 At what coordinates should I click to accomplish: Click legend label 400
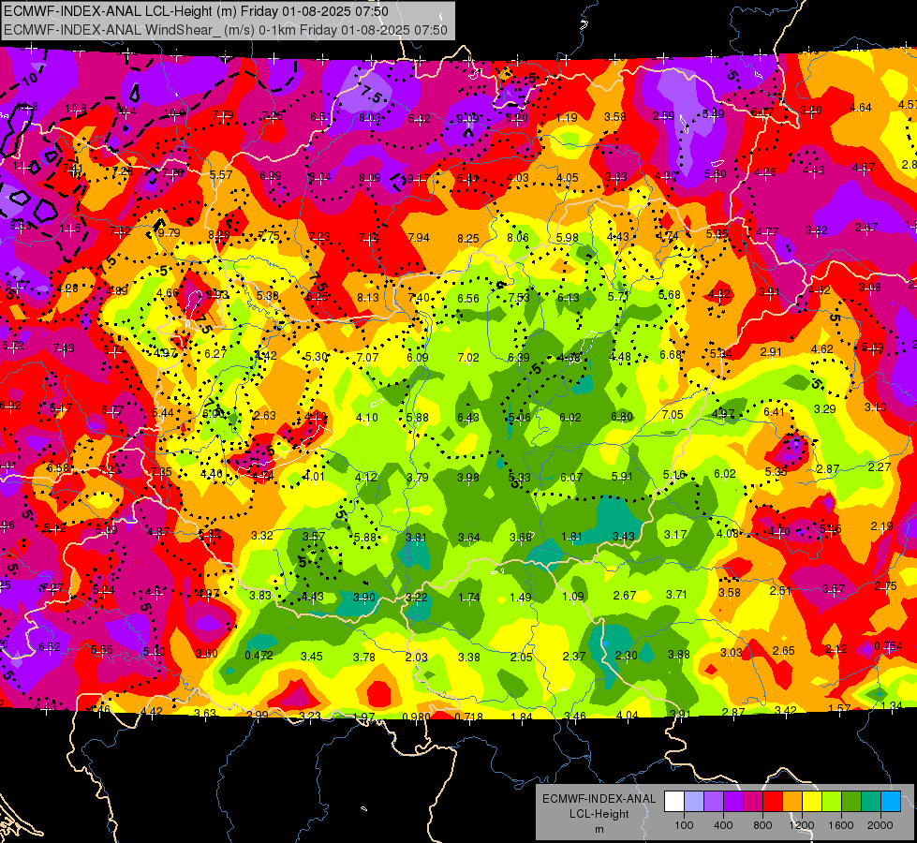pyautogui.click(x=723, y=825)
